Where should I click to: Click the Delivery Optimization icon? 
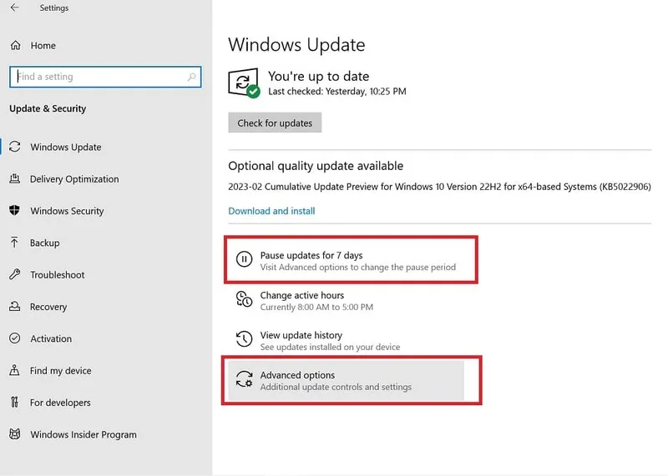(14, 179)
